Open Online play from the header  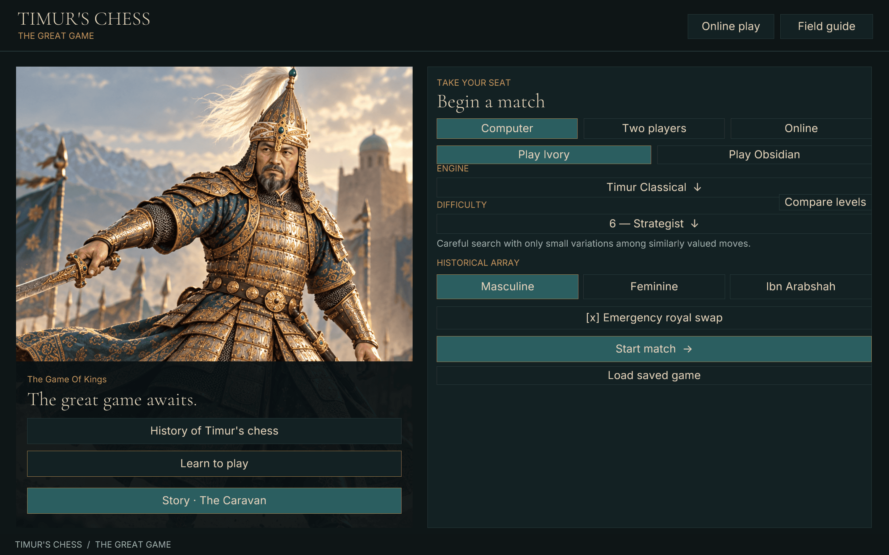pos(731,27)
